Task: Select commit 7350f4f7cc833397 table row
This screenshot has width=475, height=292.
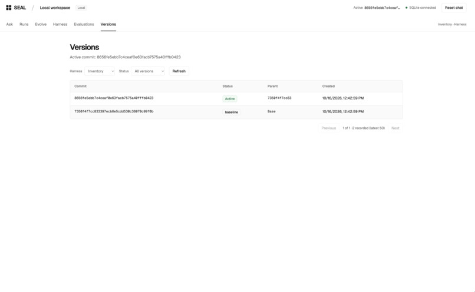Action: (236, 112)
